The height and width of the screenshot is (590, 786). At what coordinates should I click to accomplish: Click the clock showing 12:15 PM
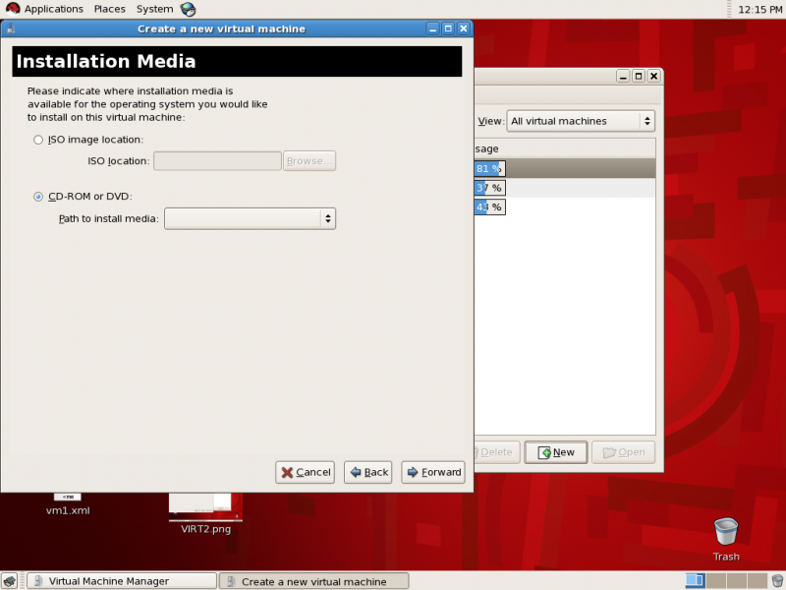(x=759, y=10)
